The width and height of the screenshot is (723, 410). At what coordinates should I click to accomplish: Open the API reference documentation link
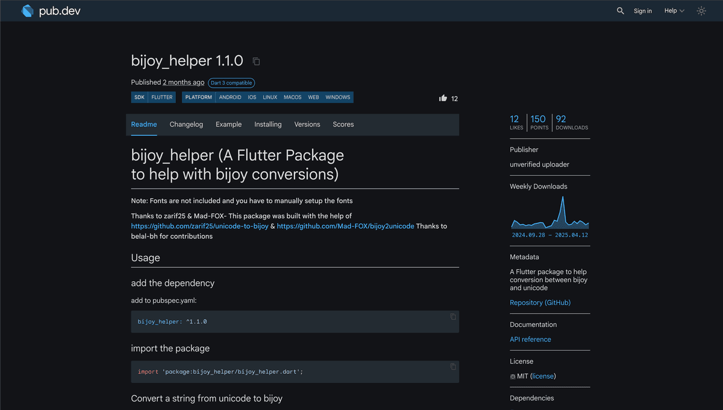530,339
